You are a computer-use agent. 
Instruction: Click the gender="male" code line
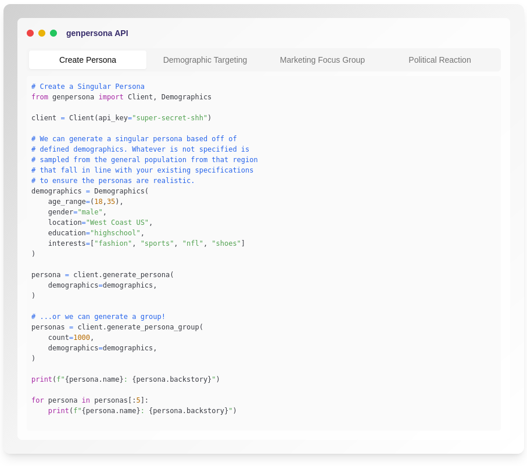pos(77,212)
